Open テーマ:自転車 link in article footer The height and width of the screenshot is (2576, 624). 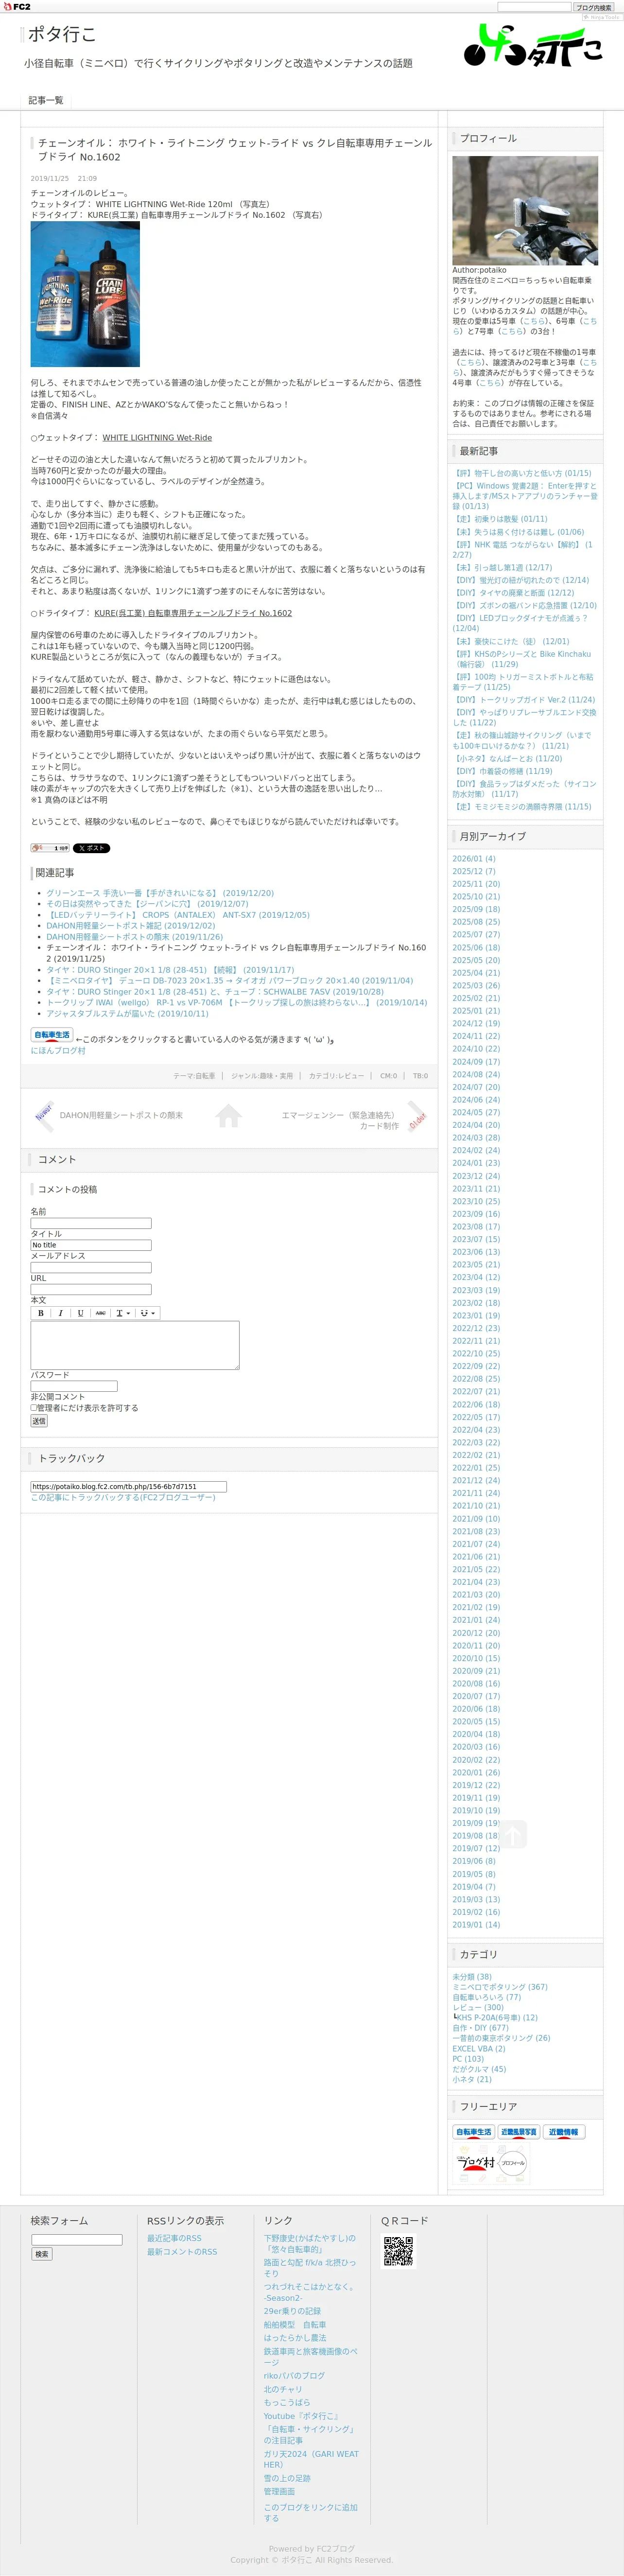tap(194, 1076)
